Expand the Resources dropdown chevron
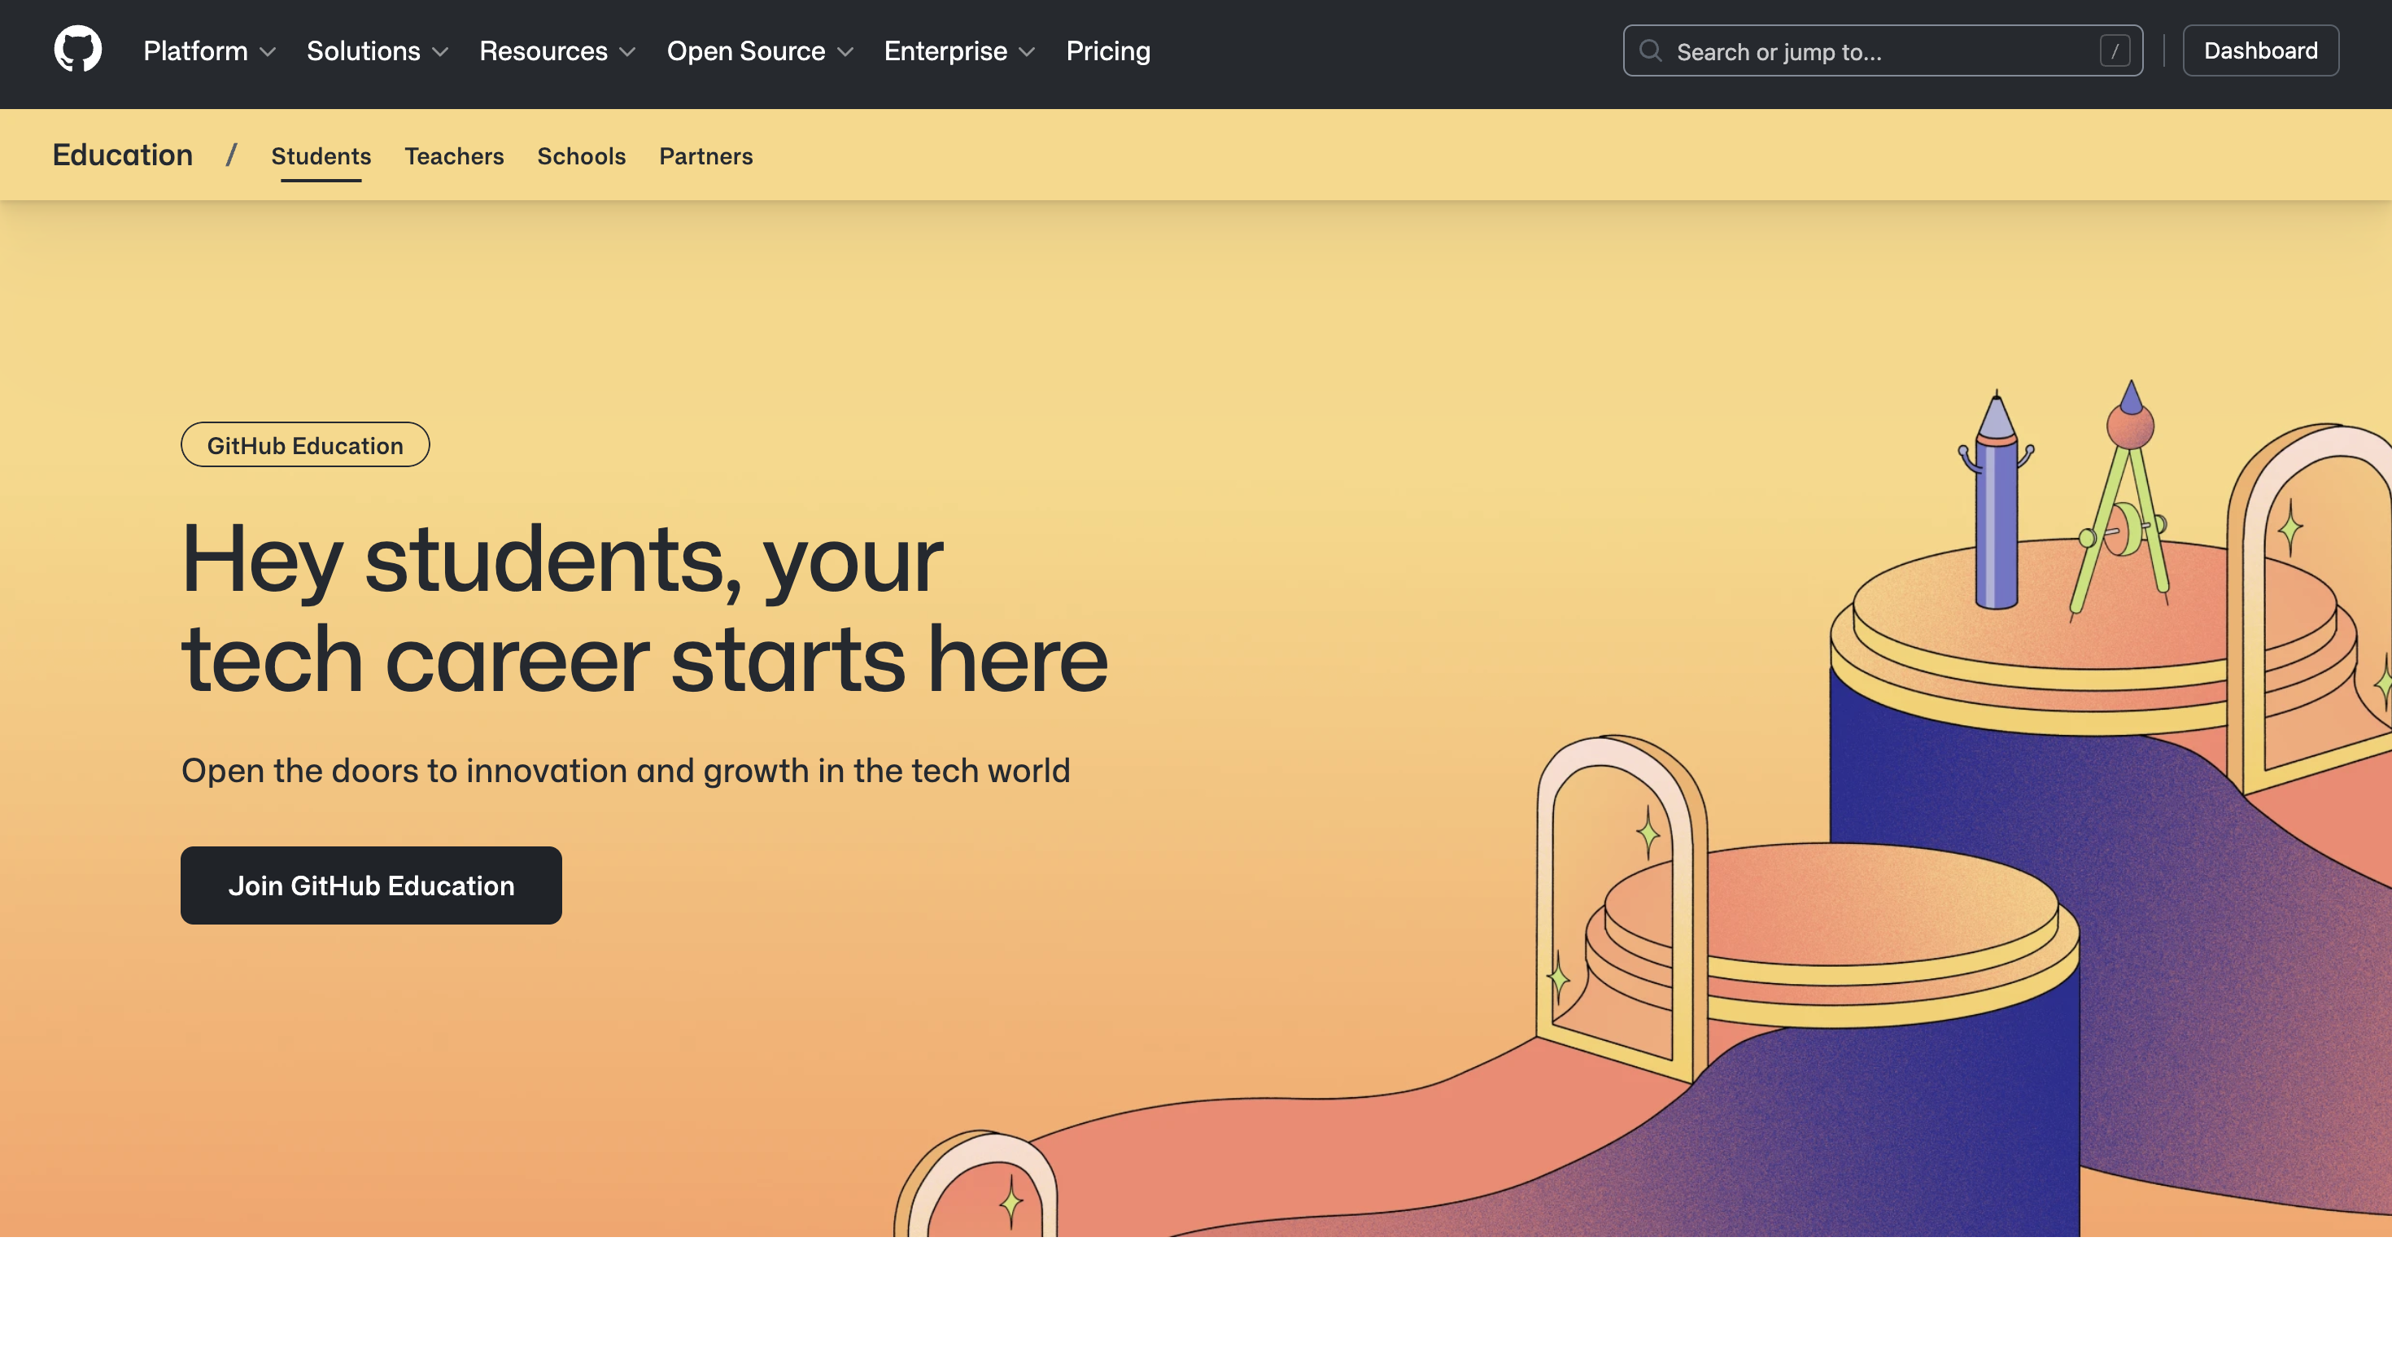This screenshot has height=1351, width=2392. [x=629, y=53]
